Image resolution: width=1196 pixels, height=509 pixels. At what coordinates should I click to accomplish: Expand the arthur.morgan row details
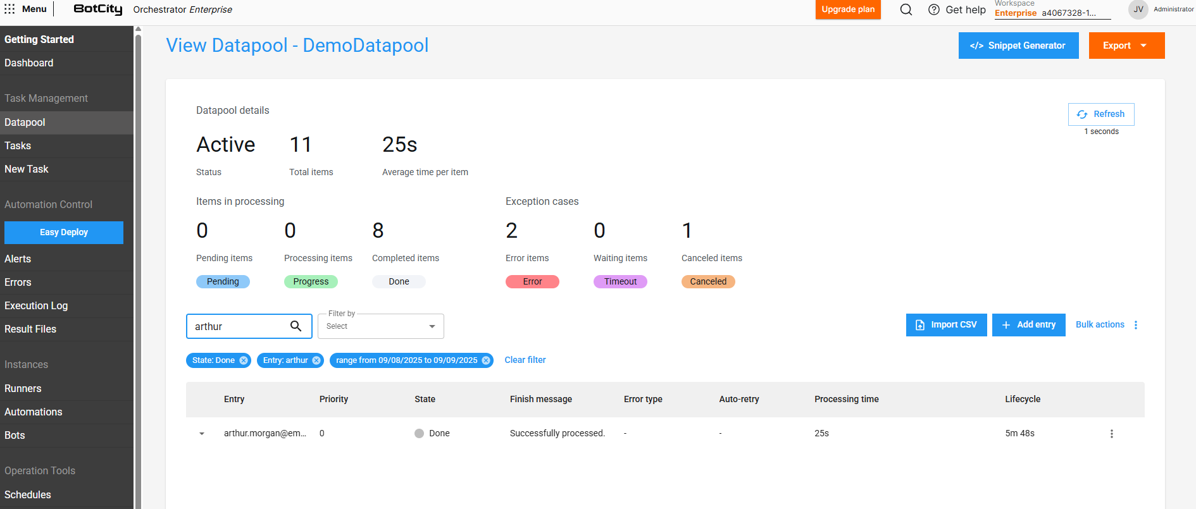point(202,434)
